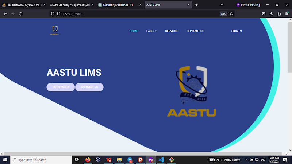Viewport: 292px width, 164px height.
Task: Open Firefox private window taskbar icon
Action: [x=151, y=160]
